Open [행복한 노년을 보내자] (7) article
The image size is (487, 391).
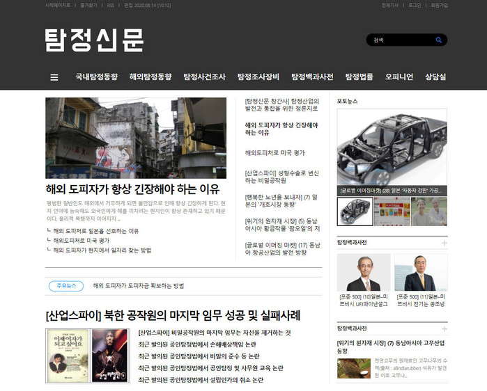coord(281,201)
